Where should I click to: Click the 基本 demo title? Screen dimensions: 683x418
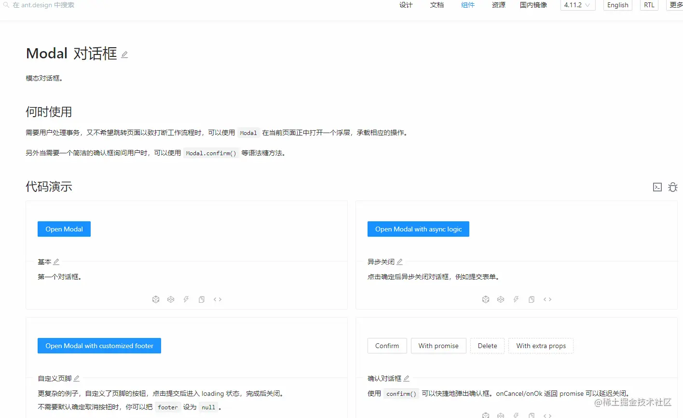(x=44, y=262)
